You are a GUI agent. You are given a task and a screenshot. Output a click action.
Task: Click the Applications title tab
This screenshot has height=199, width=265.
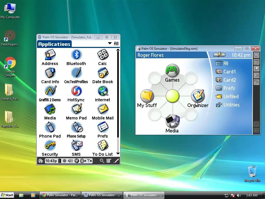54,44
